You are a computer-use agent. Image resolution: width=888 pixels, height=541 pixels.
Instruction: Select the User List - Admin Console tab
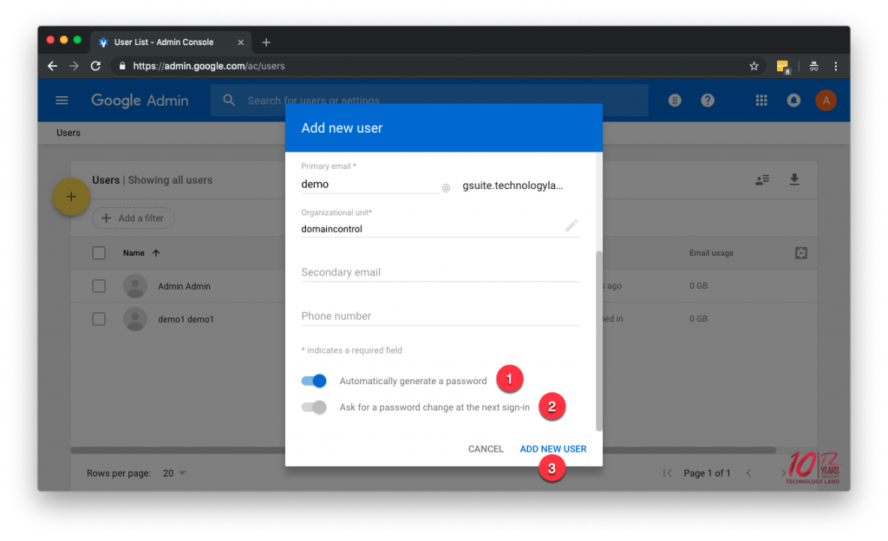(x=165, y=42)
